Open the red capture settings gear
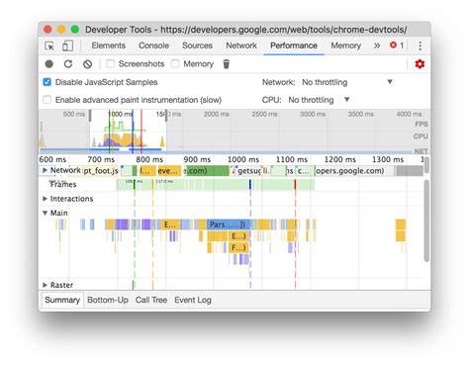Screen dimensions: 469x366 click(x=420, y=64)
